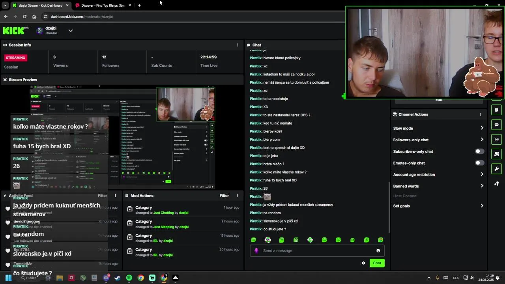This screenshot has width=505, height=284.
Task: Open Discord from the taskbar
Action: click(106, 278)
